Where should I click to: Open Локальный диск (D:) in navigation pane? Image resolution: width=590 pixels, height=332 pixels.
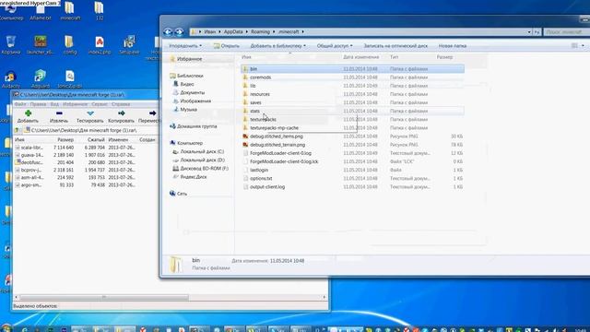point(202,160)
